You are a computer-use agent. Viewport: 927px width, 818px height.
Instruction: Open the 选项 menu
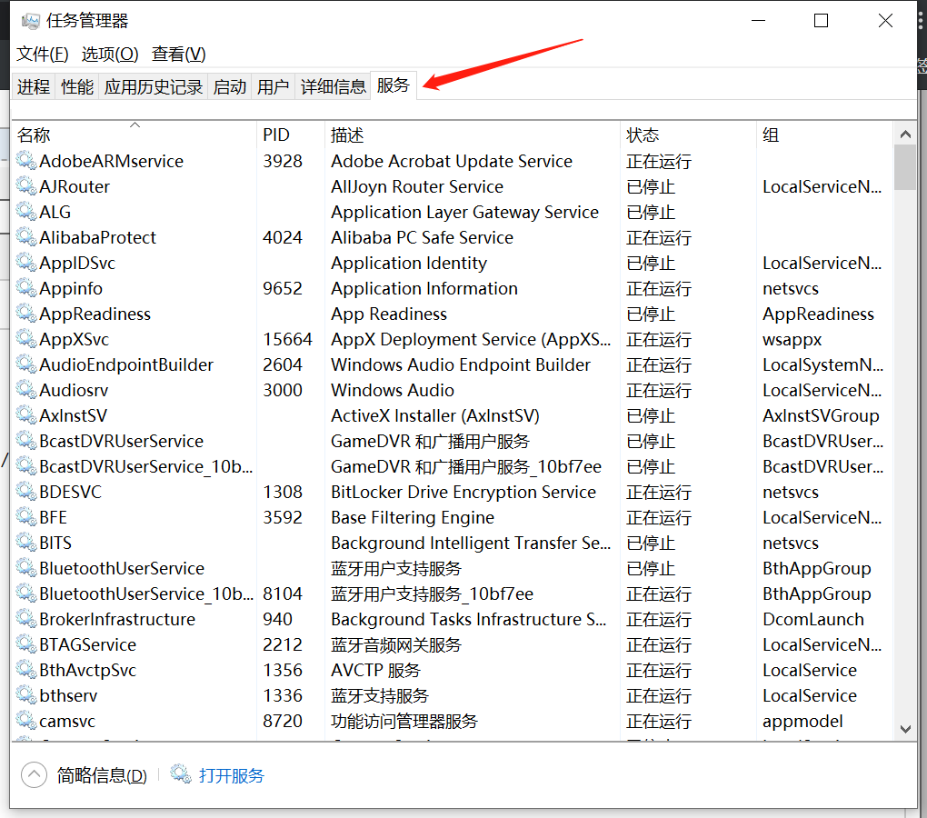pos(109,54)
